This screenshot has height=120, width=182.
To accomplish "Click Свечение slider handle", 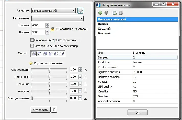I will pos(49,84).
